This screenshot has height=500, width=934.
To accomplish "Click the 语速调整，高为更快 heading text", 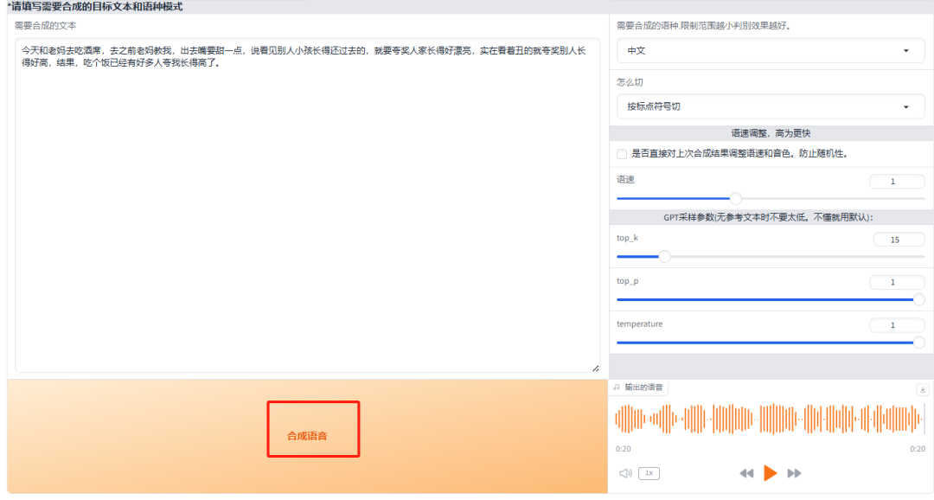I will coord(771,133).
